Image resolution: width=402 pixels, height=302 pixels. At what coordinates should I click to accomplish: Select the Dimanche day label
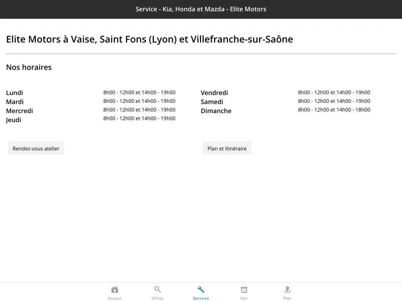216,111
